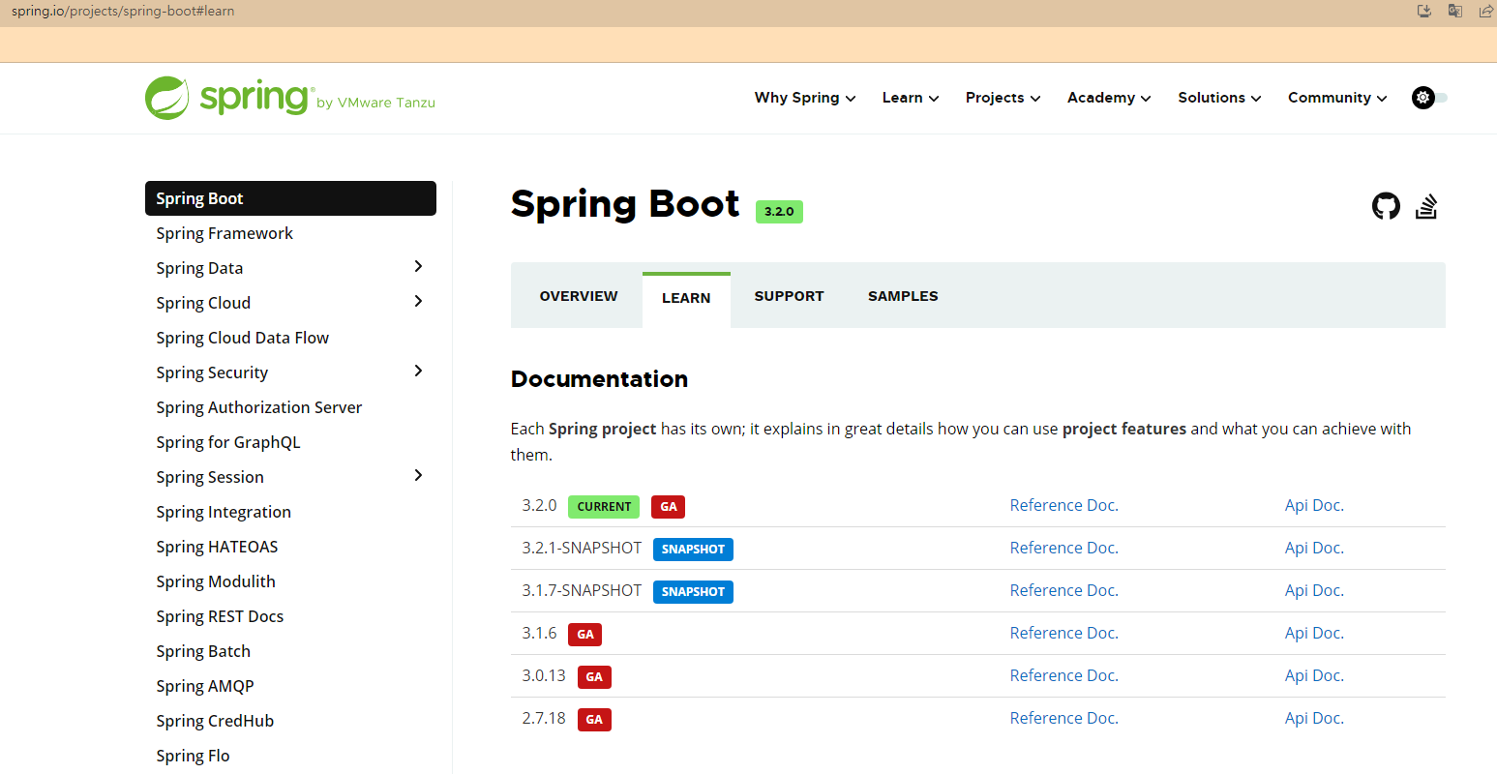Click the browser address bar URL
The height and width of the screenshot is (774, 1497).
[x=123, y=12]
